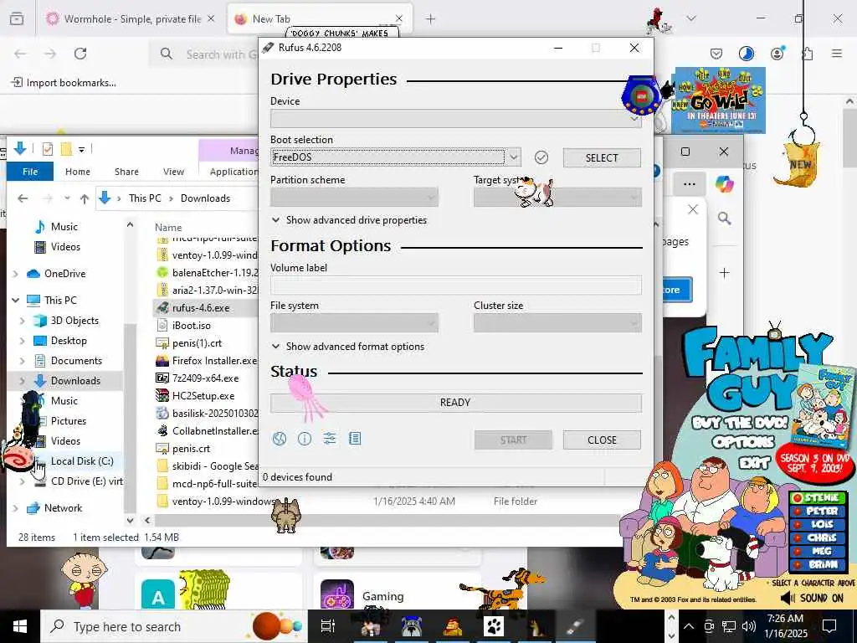Screen dimensions: 857x643
Task: Click the READY status progress bar
Action: pyautogui.click(x=456, y=403)
